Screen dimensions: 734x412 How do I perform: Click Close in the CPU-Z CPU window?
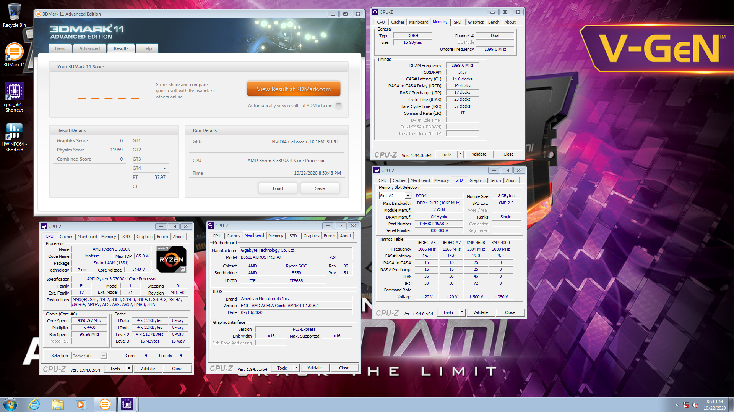[177, 369]
